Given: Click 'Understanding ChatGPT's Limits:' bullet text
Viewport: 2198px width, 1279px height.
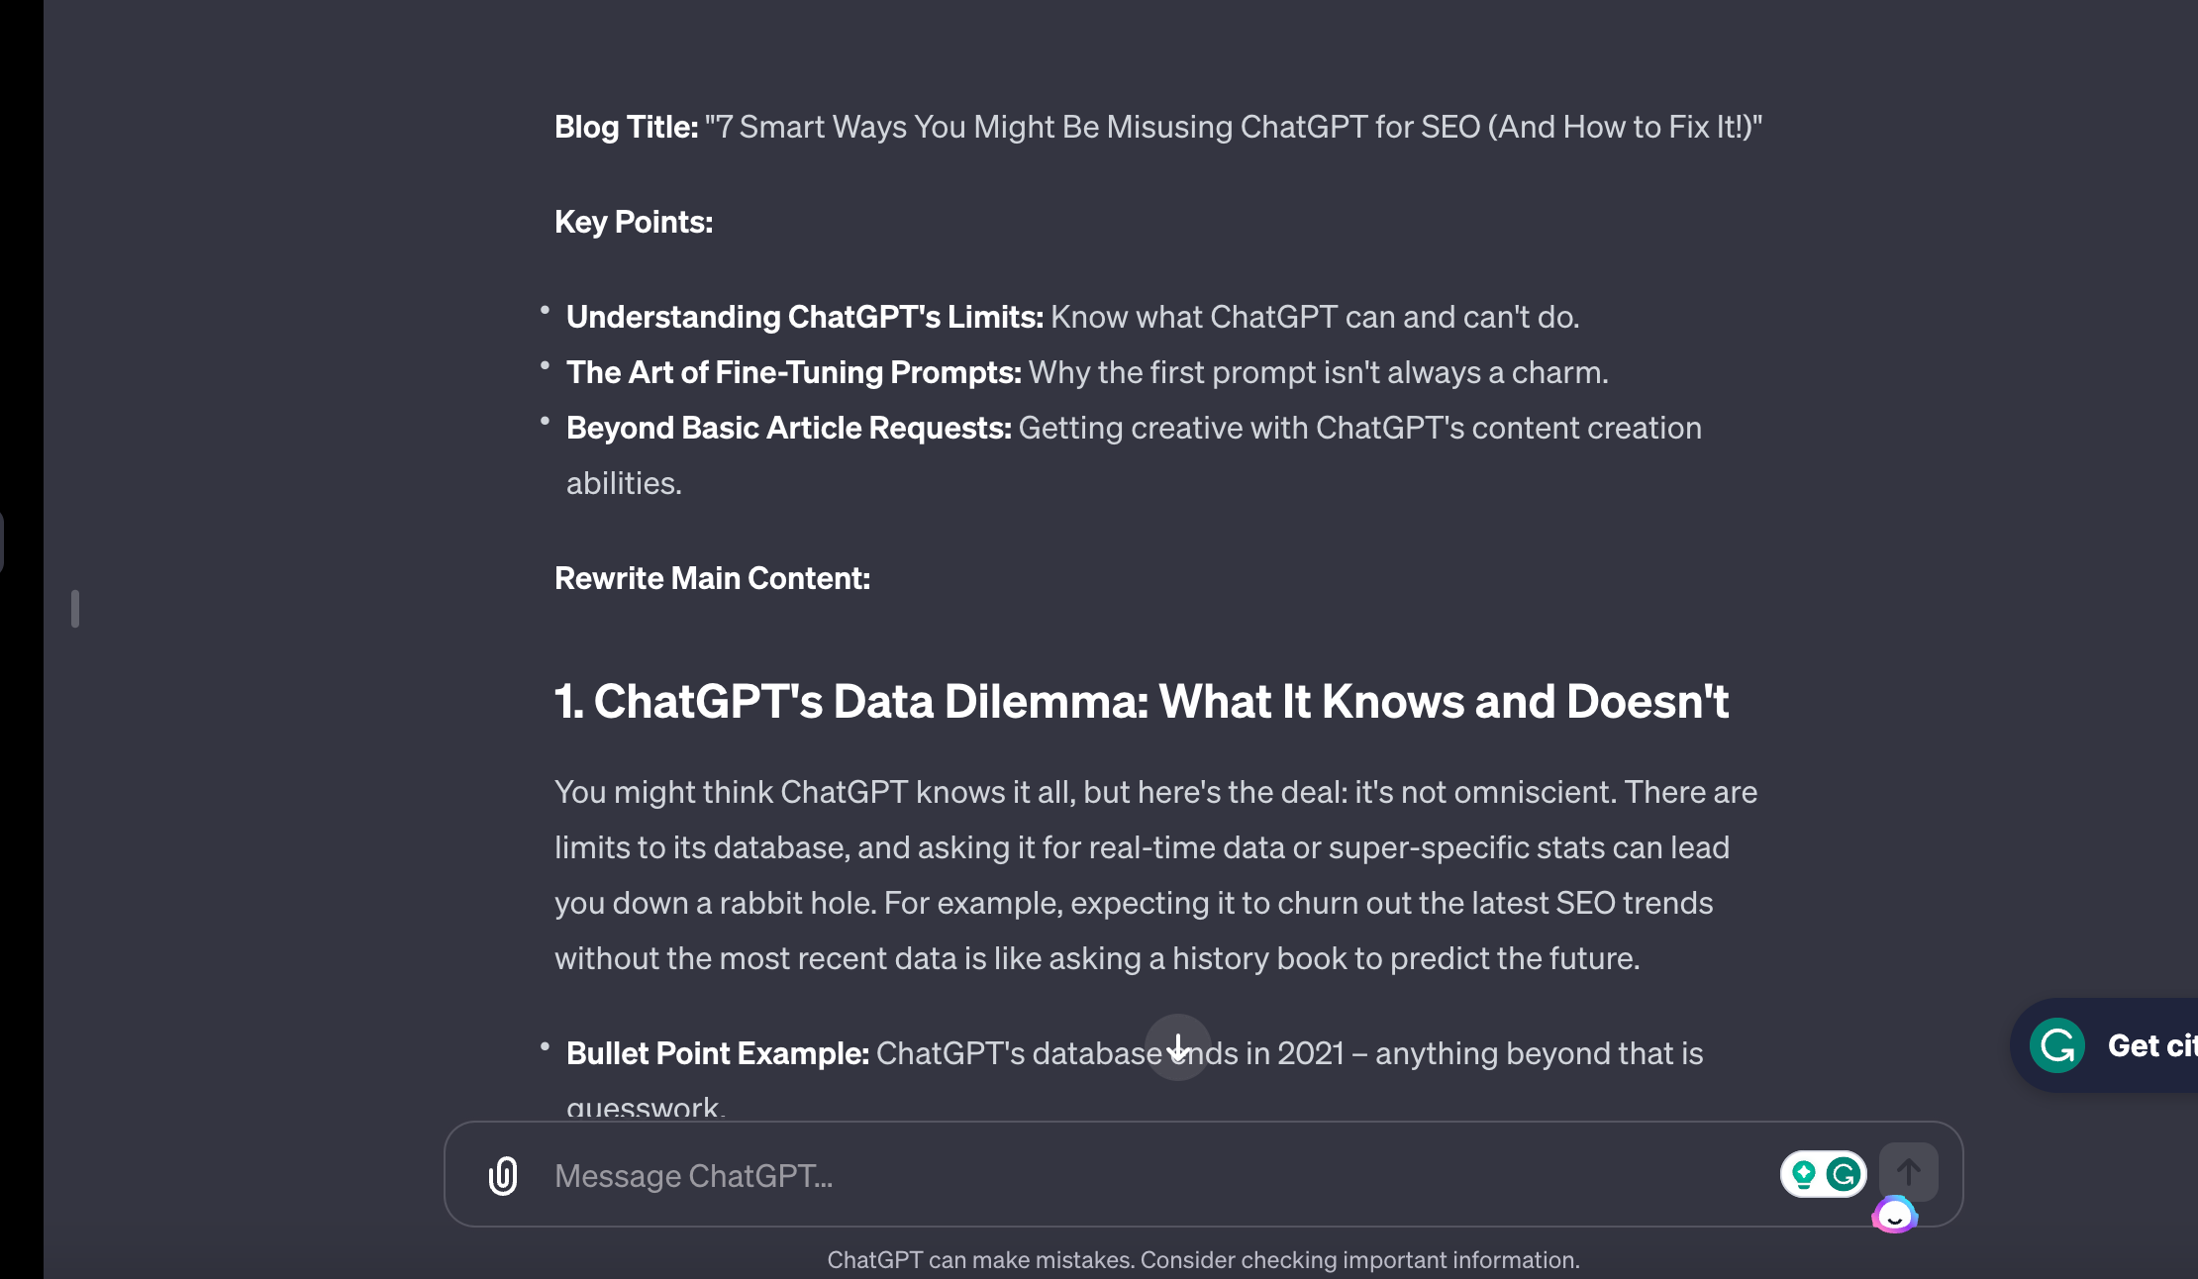Looking at the screenshot, I should (x=804, y=317).
